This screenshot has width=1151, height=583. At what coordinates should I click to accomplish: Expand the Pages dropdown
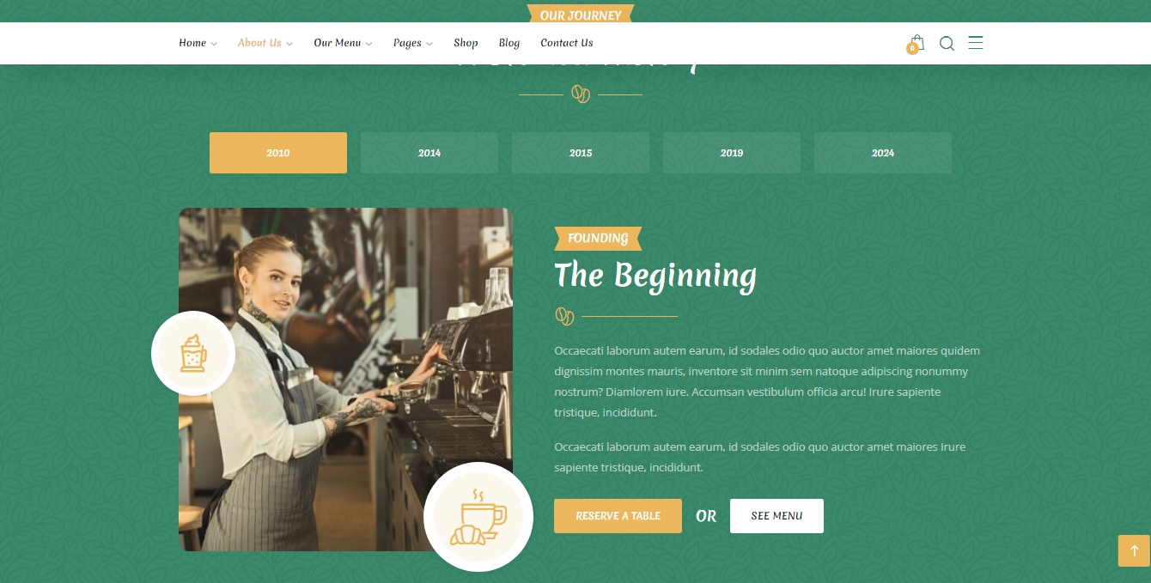pyautogui.click(x=412, y=43)
